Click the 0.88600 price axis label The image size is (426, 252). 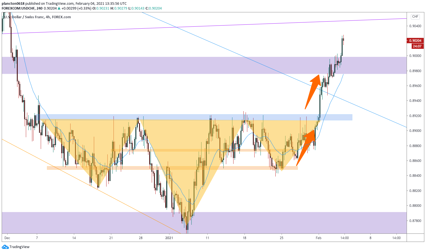pyautogui.click(x=415, y=161)
